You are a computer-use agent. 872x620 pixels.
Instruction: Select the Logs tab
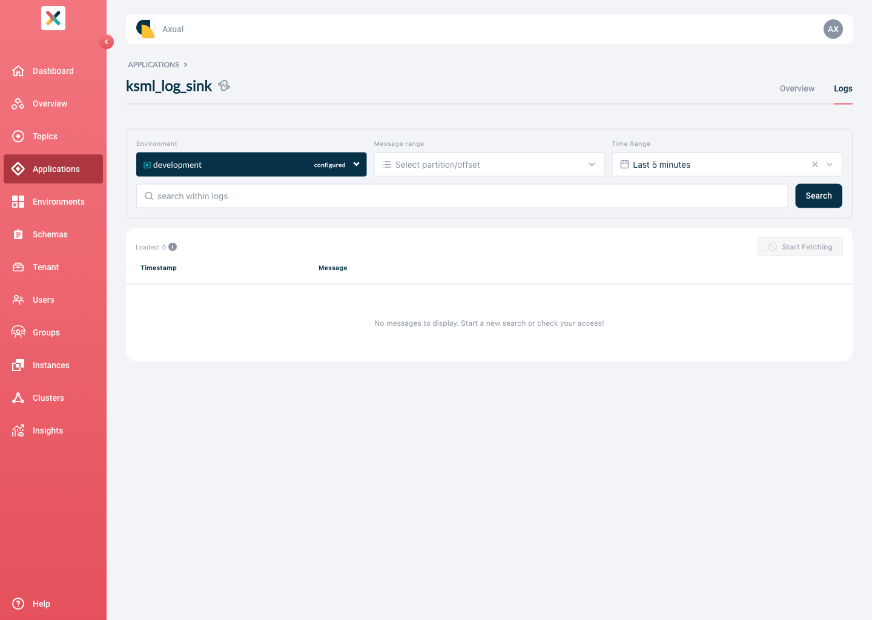[x=843, y=88]
